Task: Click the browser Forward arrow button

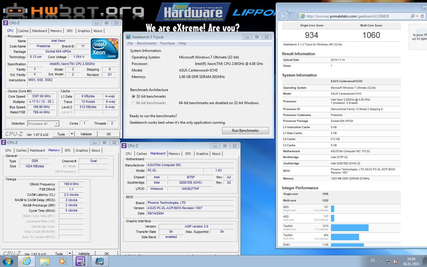Action: pyautogui.click(x=294, y=16)
